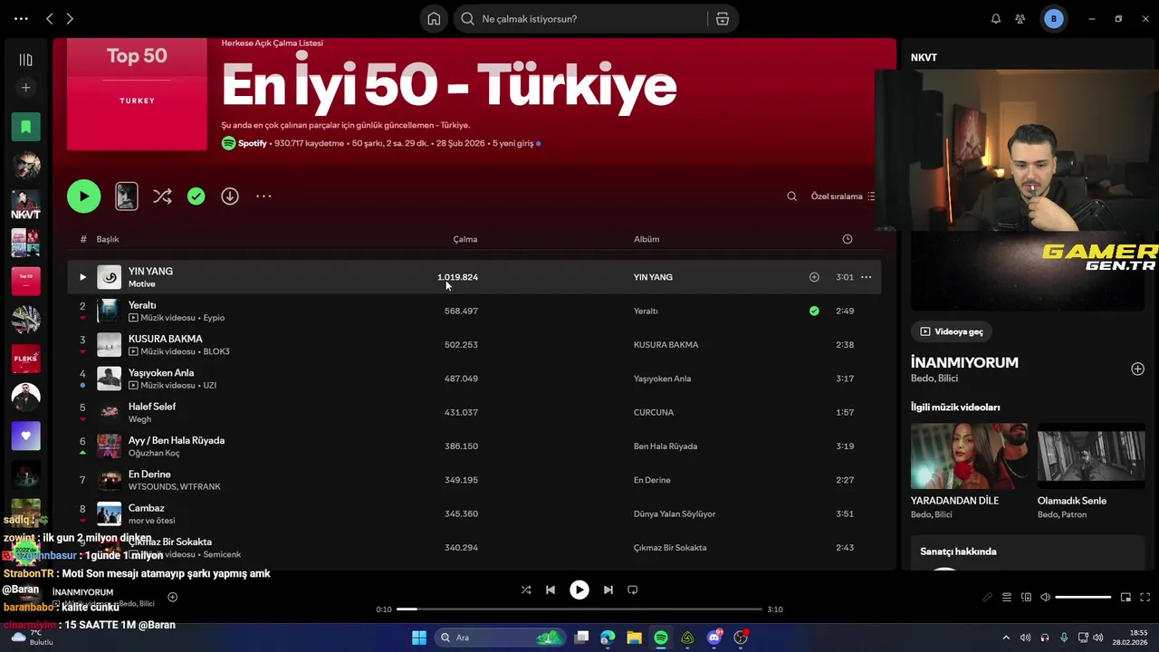Open the queue icon

(x=1007, y=598)
